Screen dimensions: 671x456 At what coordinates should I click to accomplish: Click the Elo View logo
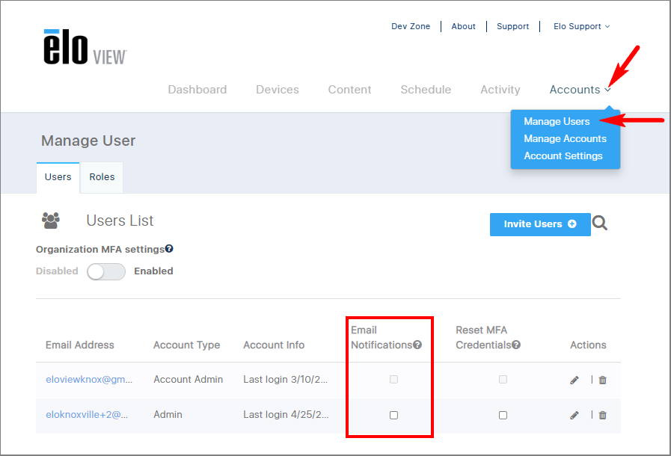[85, 47]
